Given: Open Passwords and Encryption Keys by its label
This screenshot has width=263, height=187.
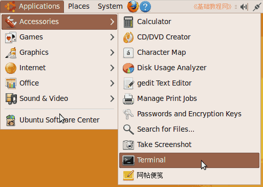Looking at the screenshot, I should tap(189, 114).
